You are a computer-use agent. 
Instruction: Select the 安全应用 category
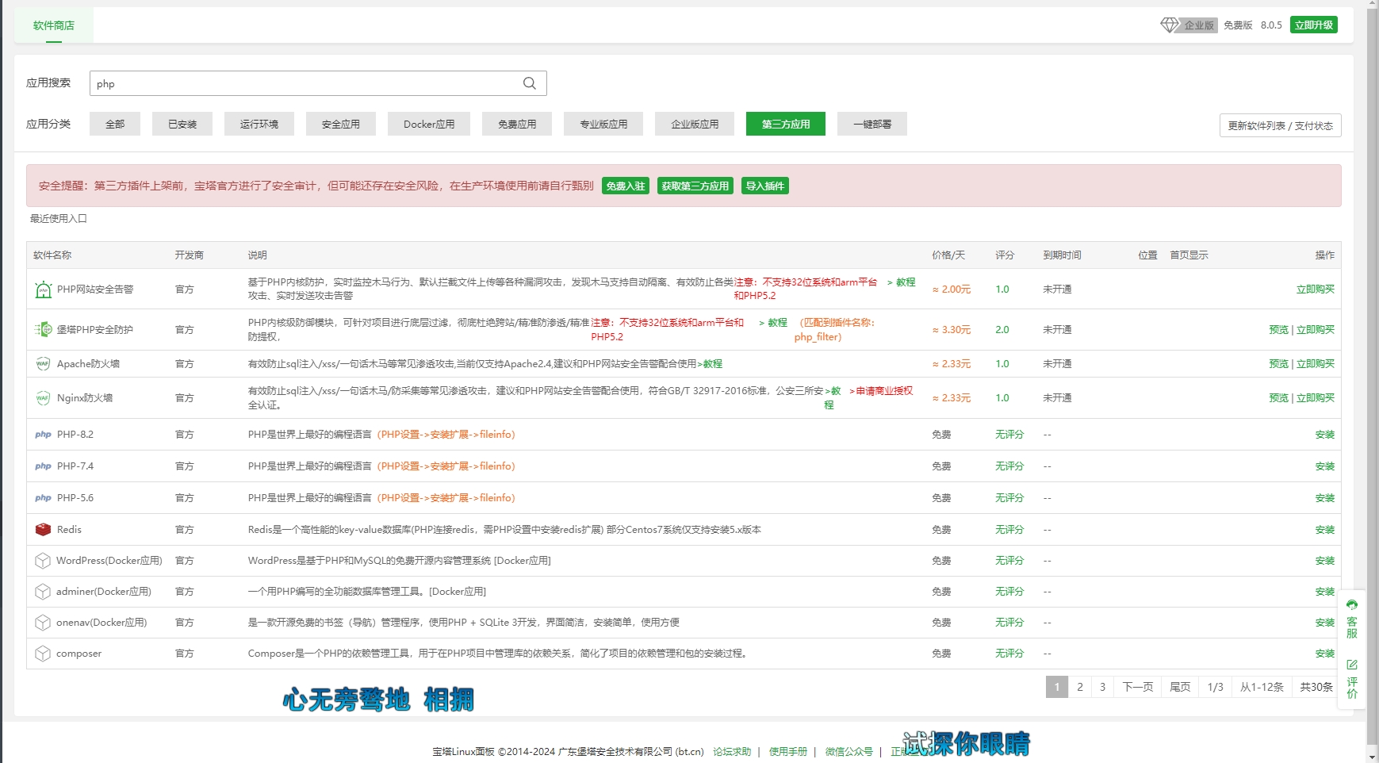[x=341, y=124]
